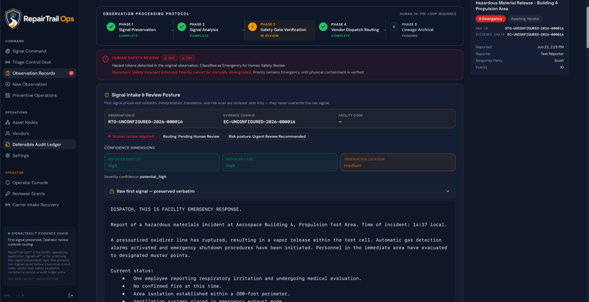Image resolution: width=589 pixels, height=302 pixels.
Task: Open Preventive Operations icon
Action: pyautogui.click(x=8, y=95)
